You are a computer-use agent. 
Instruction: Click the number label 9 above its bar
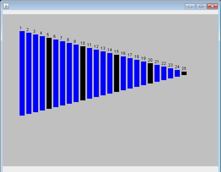click(x=75, y=42)
